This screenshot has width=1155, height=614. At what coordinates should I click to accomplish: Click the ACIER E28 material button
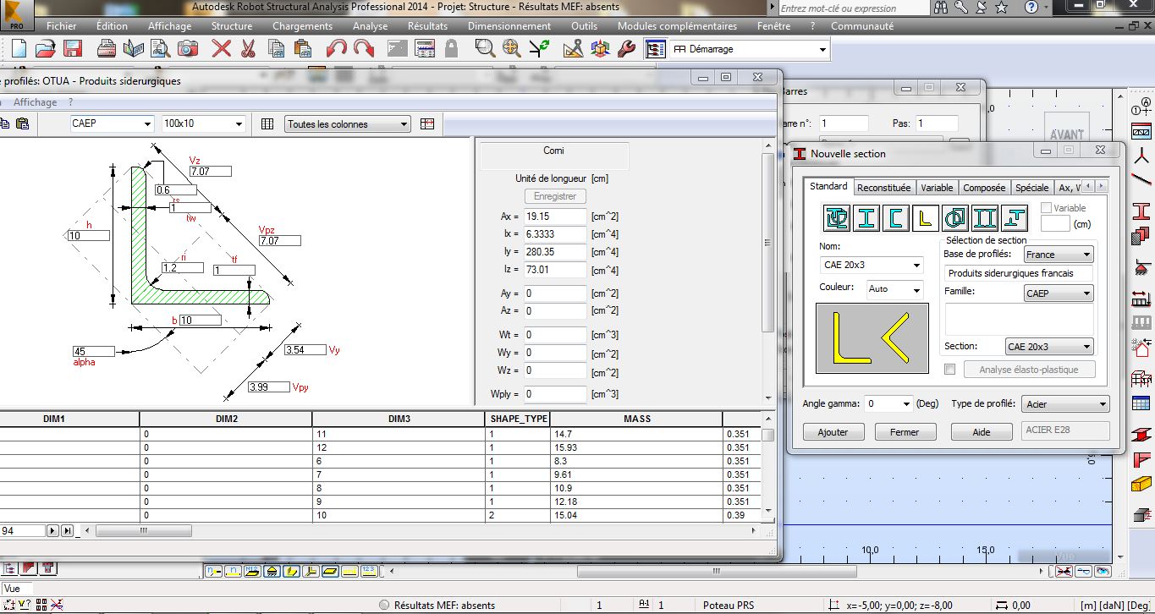point(1065,430)
